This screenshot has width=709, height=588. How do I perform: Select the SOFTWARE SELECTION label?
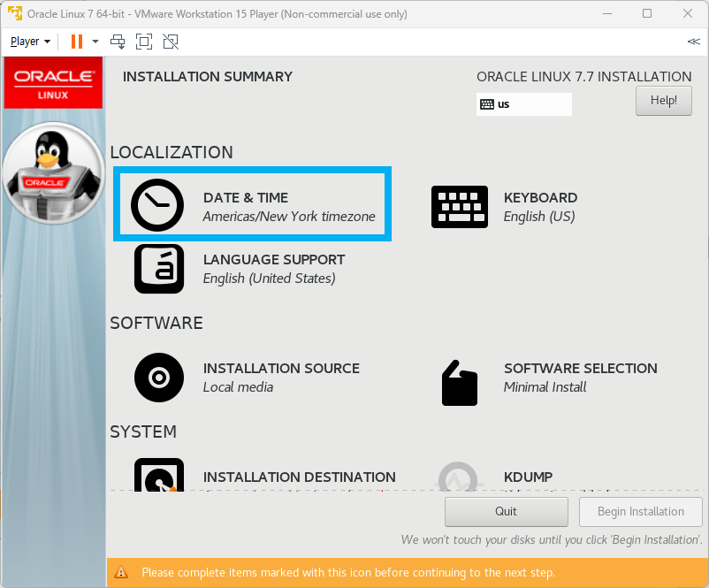click(581, 368)
